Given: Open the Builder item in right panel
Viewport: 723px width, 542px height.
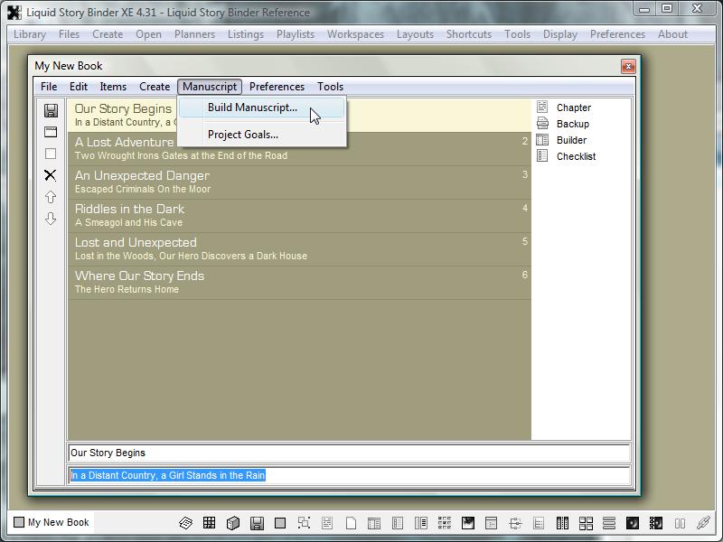Looking at the screenshot, I should click(x=571, y=140).
